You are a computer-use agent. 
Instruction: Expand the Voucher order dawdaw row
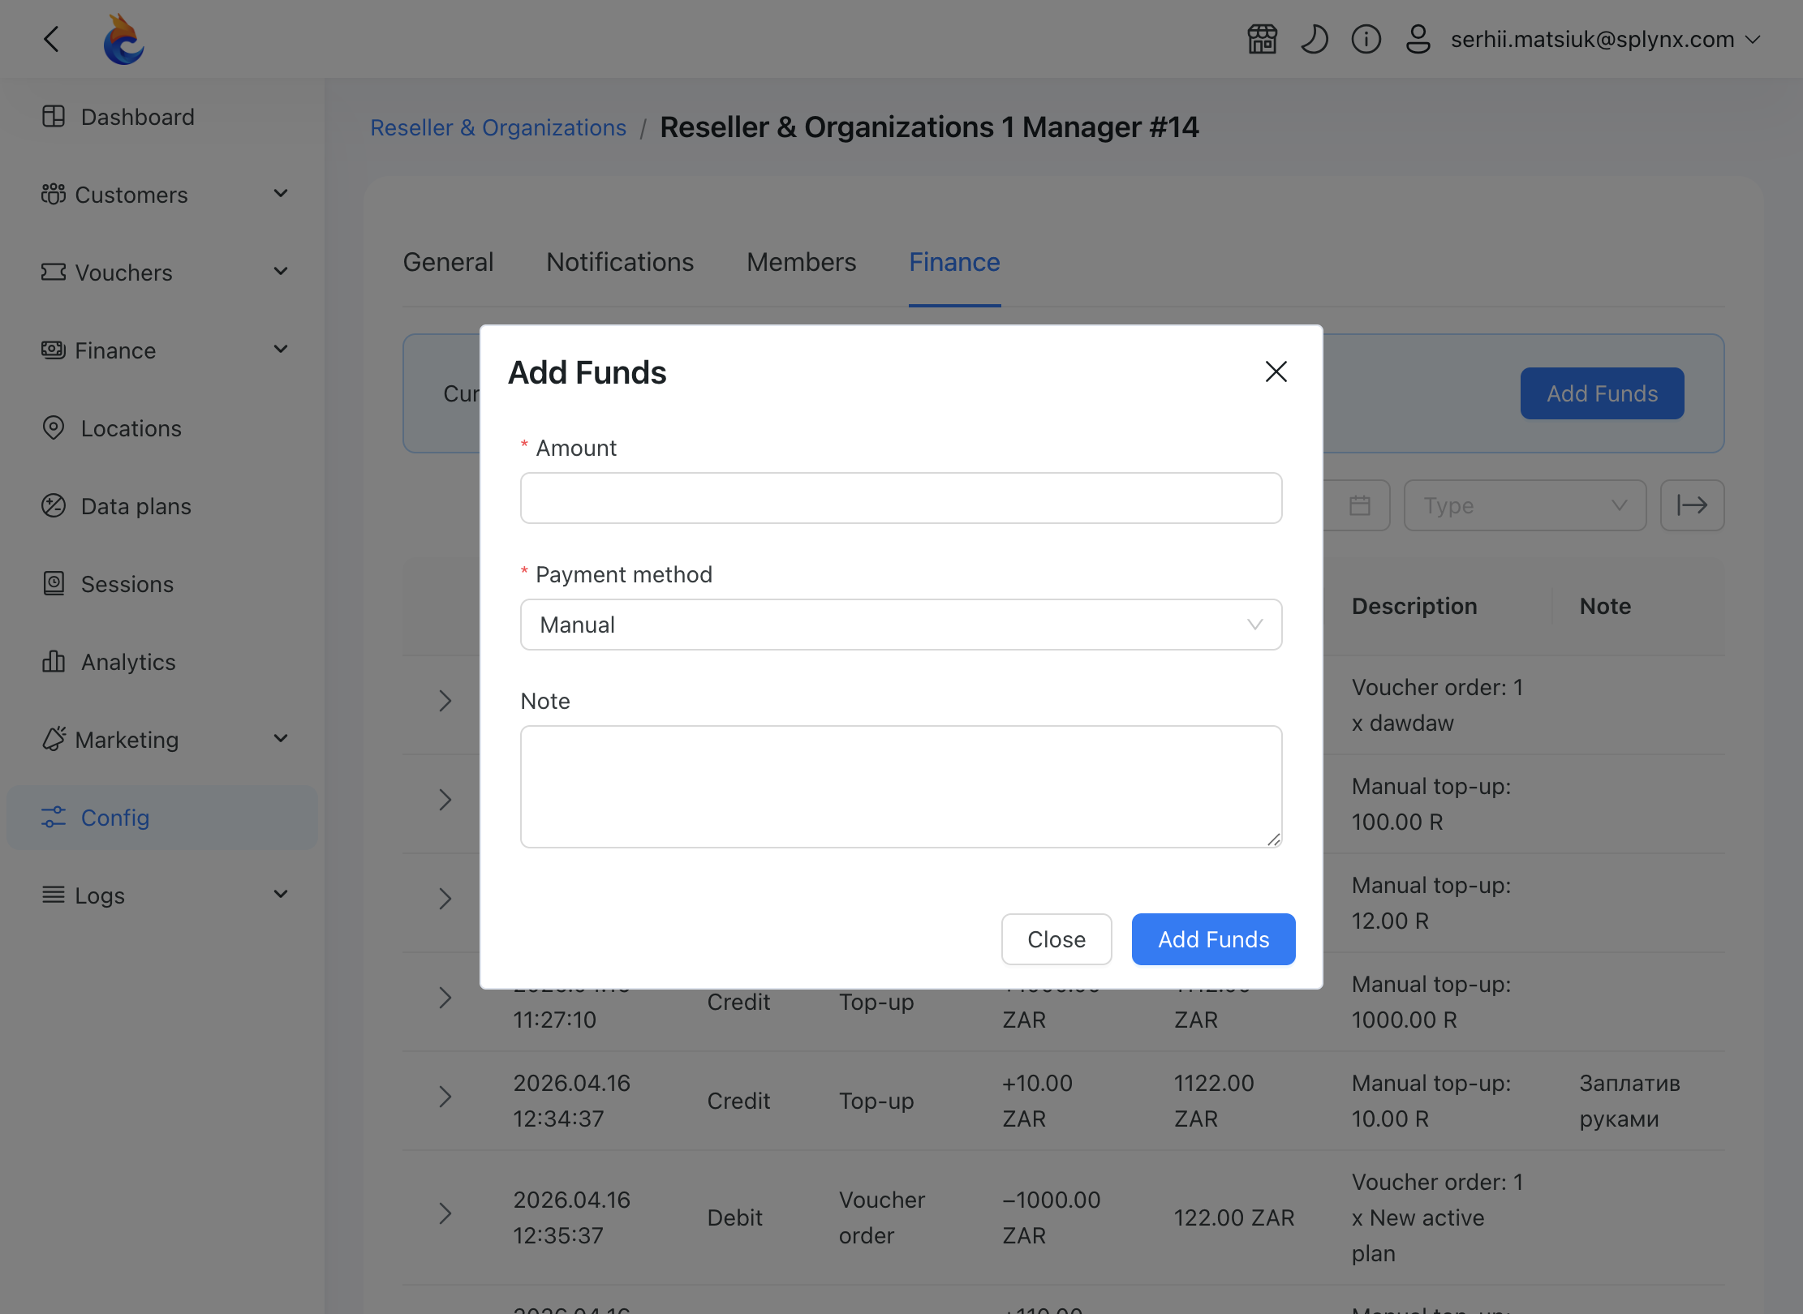coord(445,701)
